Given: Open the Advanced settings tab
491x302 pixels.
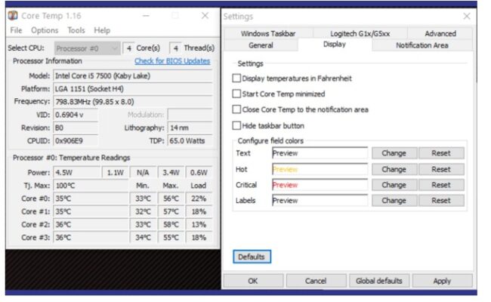Looking at the screenshot, I should 440,33.
